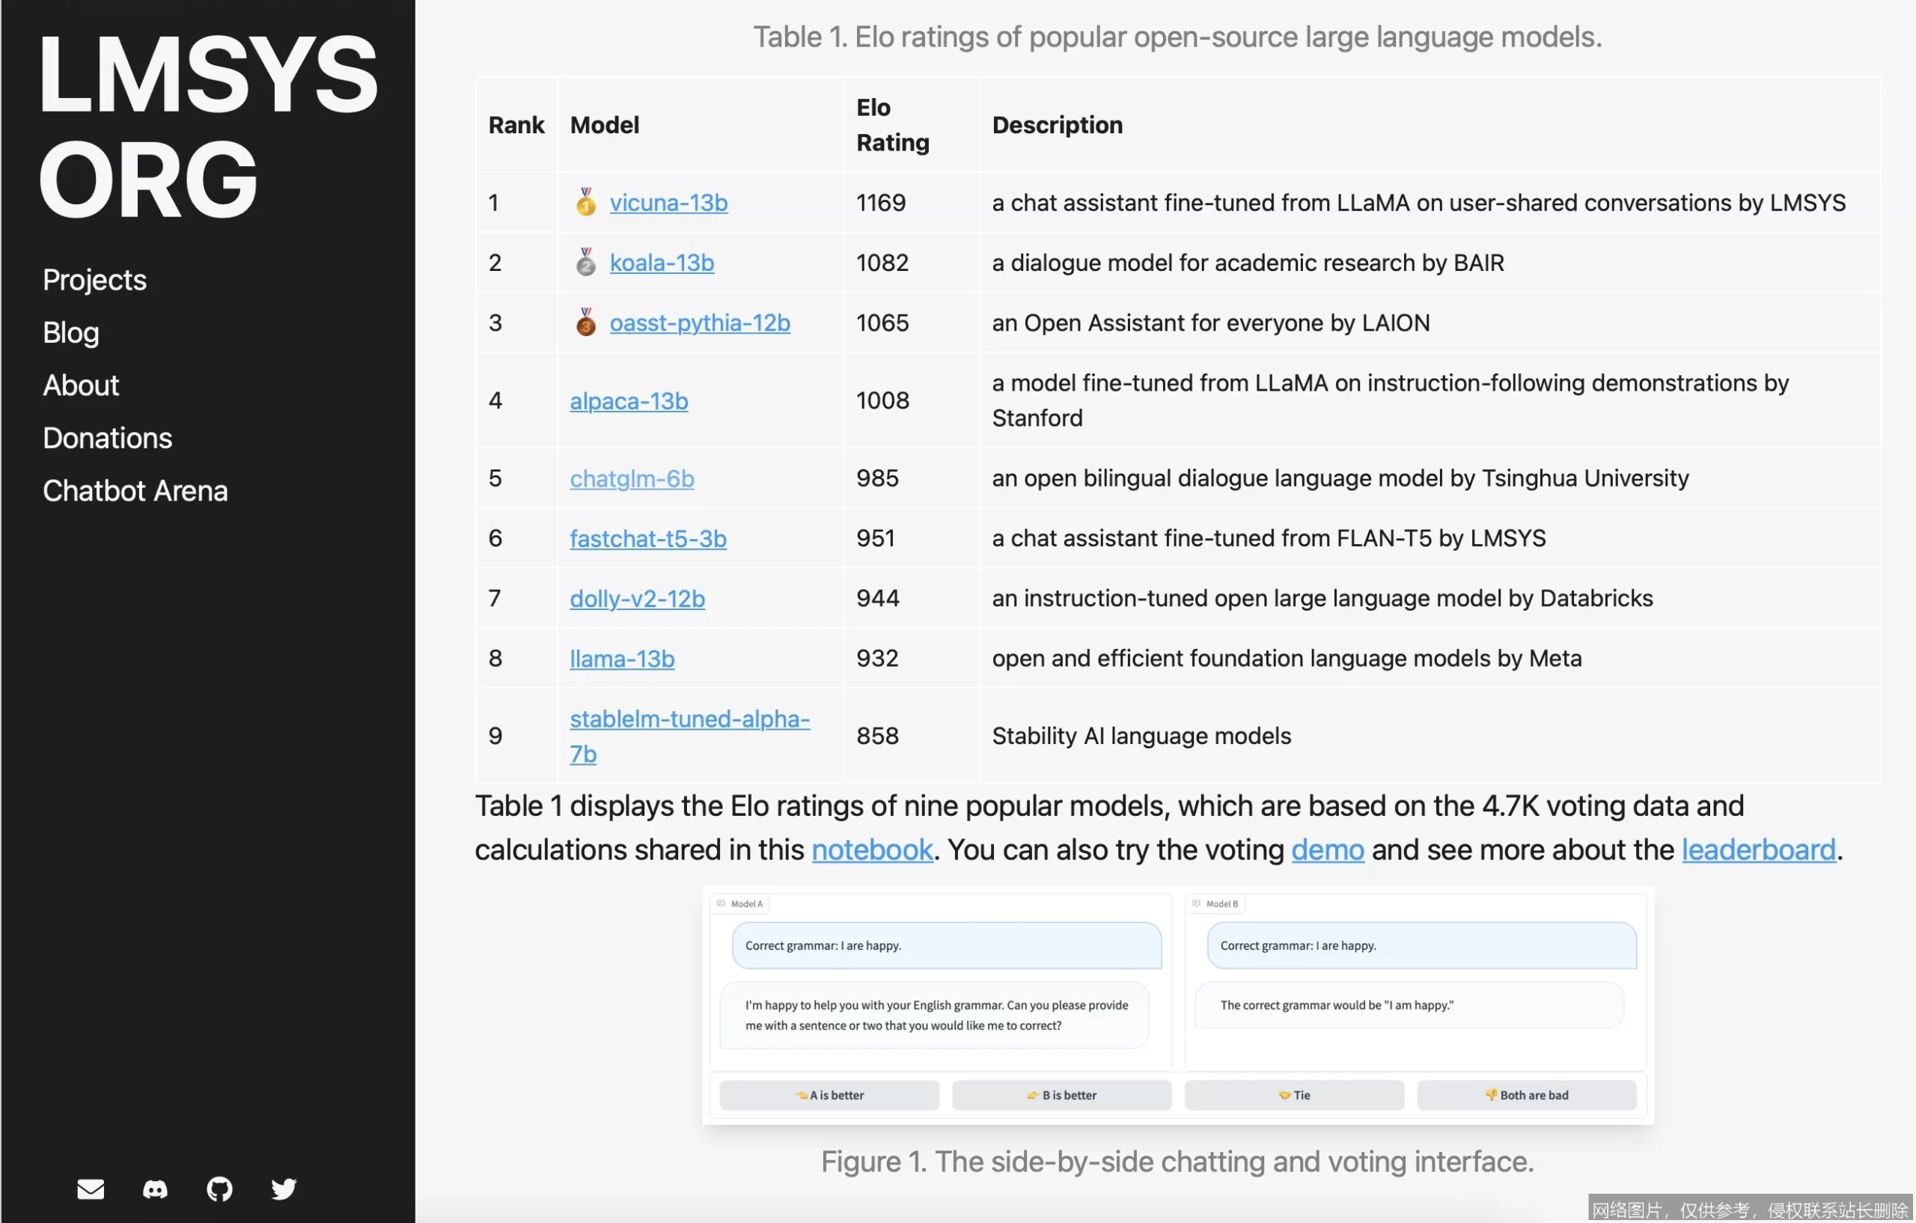
Task: Open the email contact icon
Action: 91,1189
